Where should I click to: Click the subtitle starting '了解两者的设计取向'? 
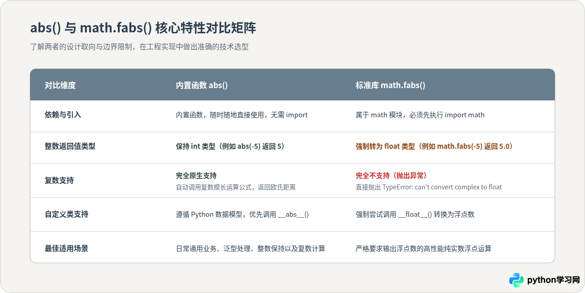pyautogui.click(x=139, y=47)
